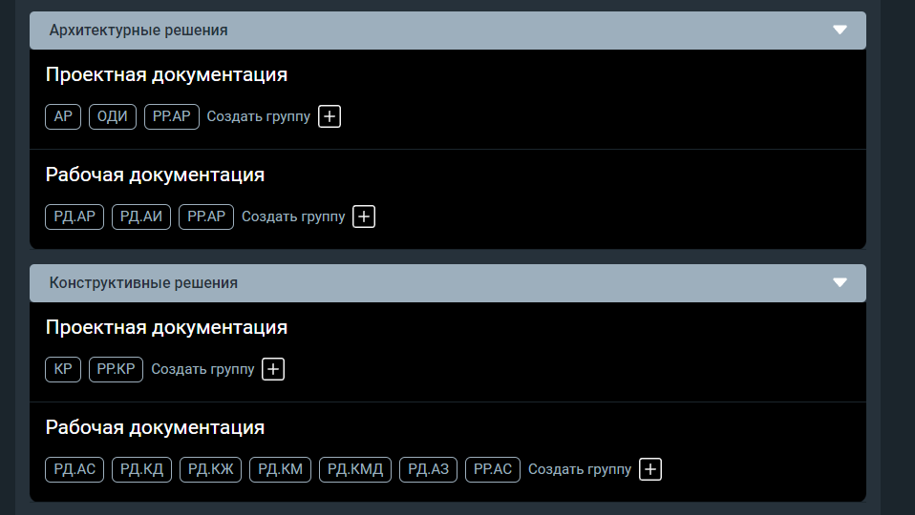The image size is (915, 515).
Task: Click Создать группу link beside РД.АЗ row
Action: click(580, 469)
